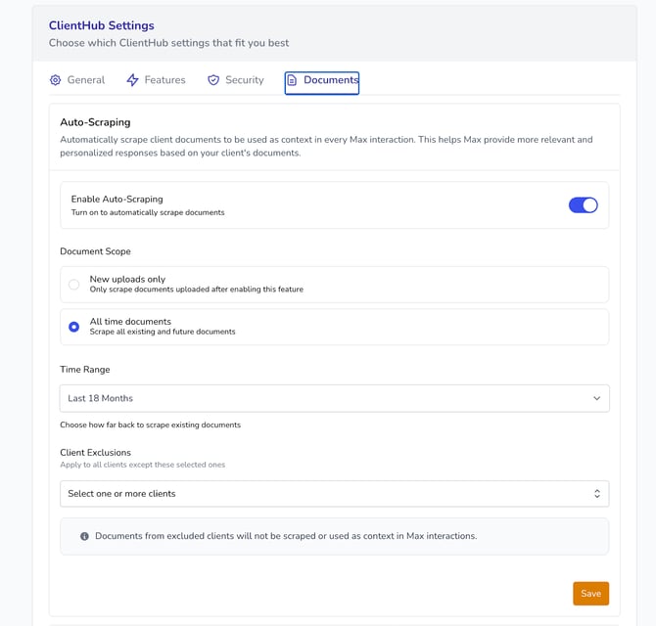Image resolution: width=656 pixels, height=626 pixels.
Task: Click the 'Scrape all existing and future documents' description
Action: pyautogui.click(x=163, y=333)
